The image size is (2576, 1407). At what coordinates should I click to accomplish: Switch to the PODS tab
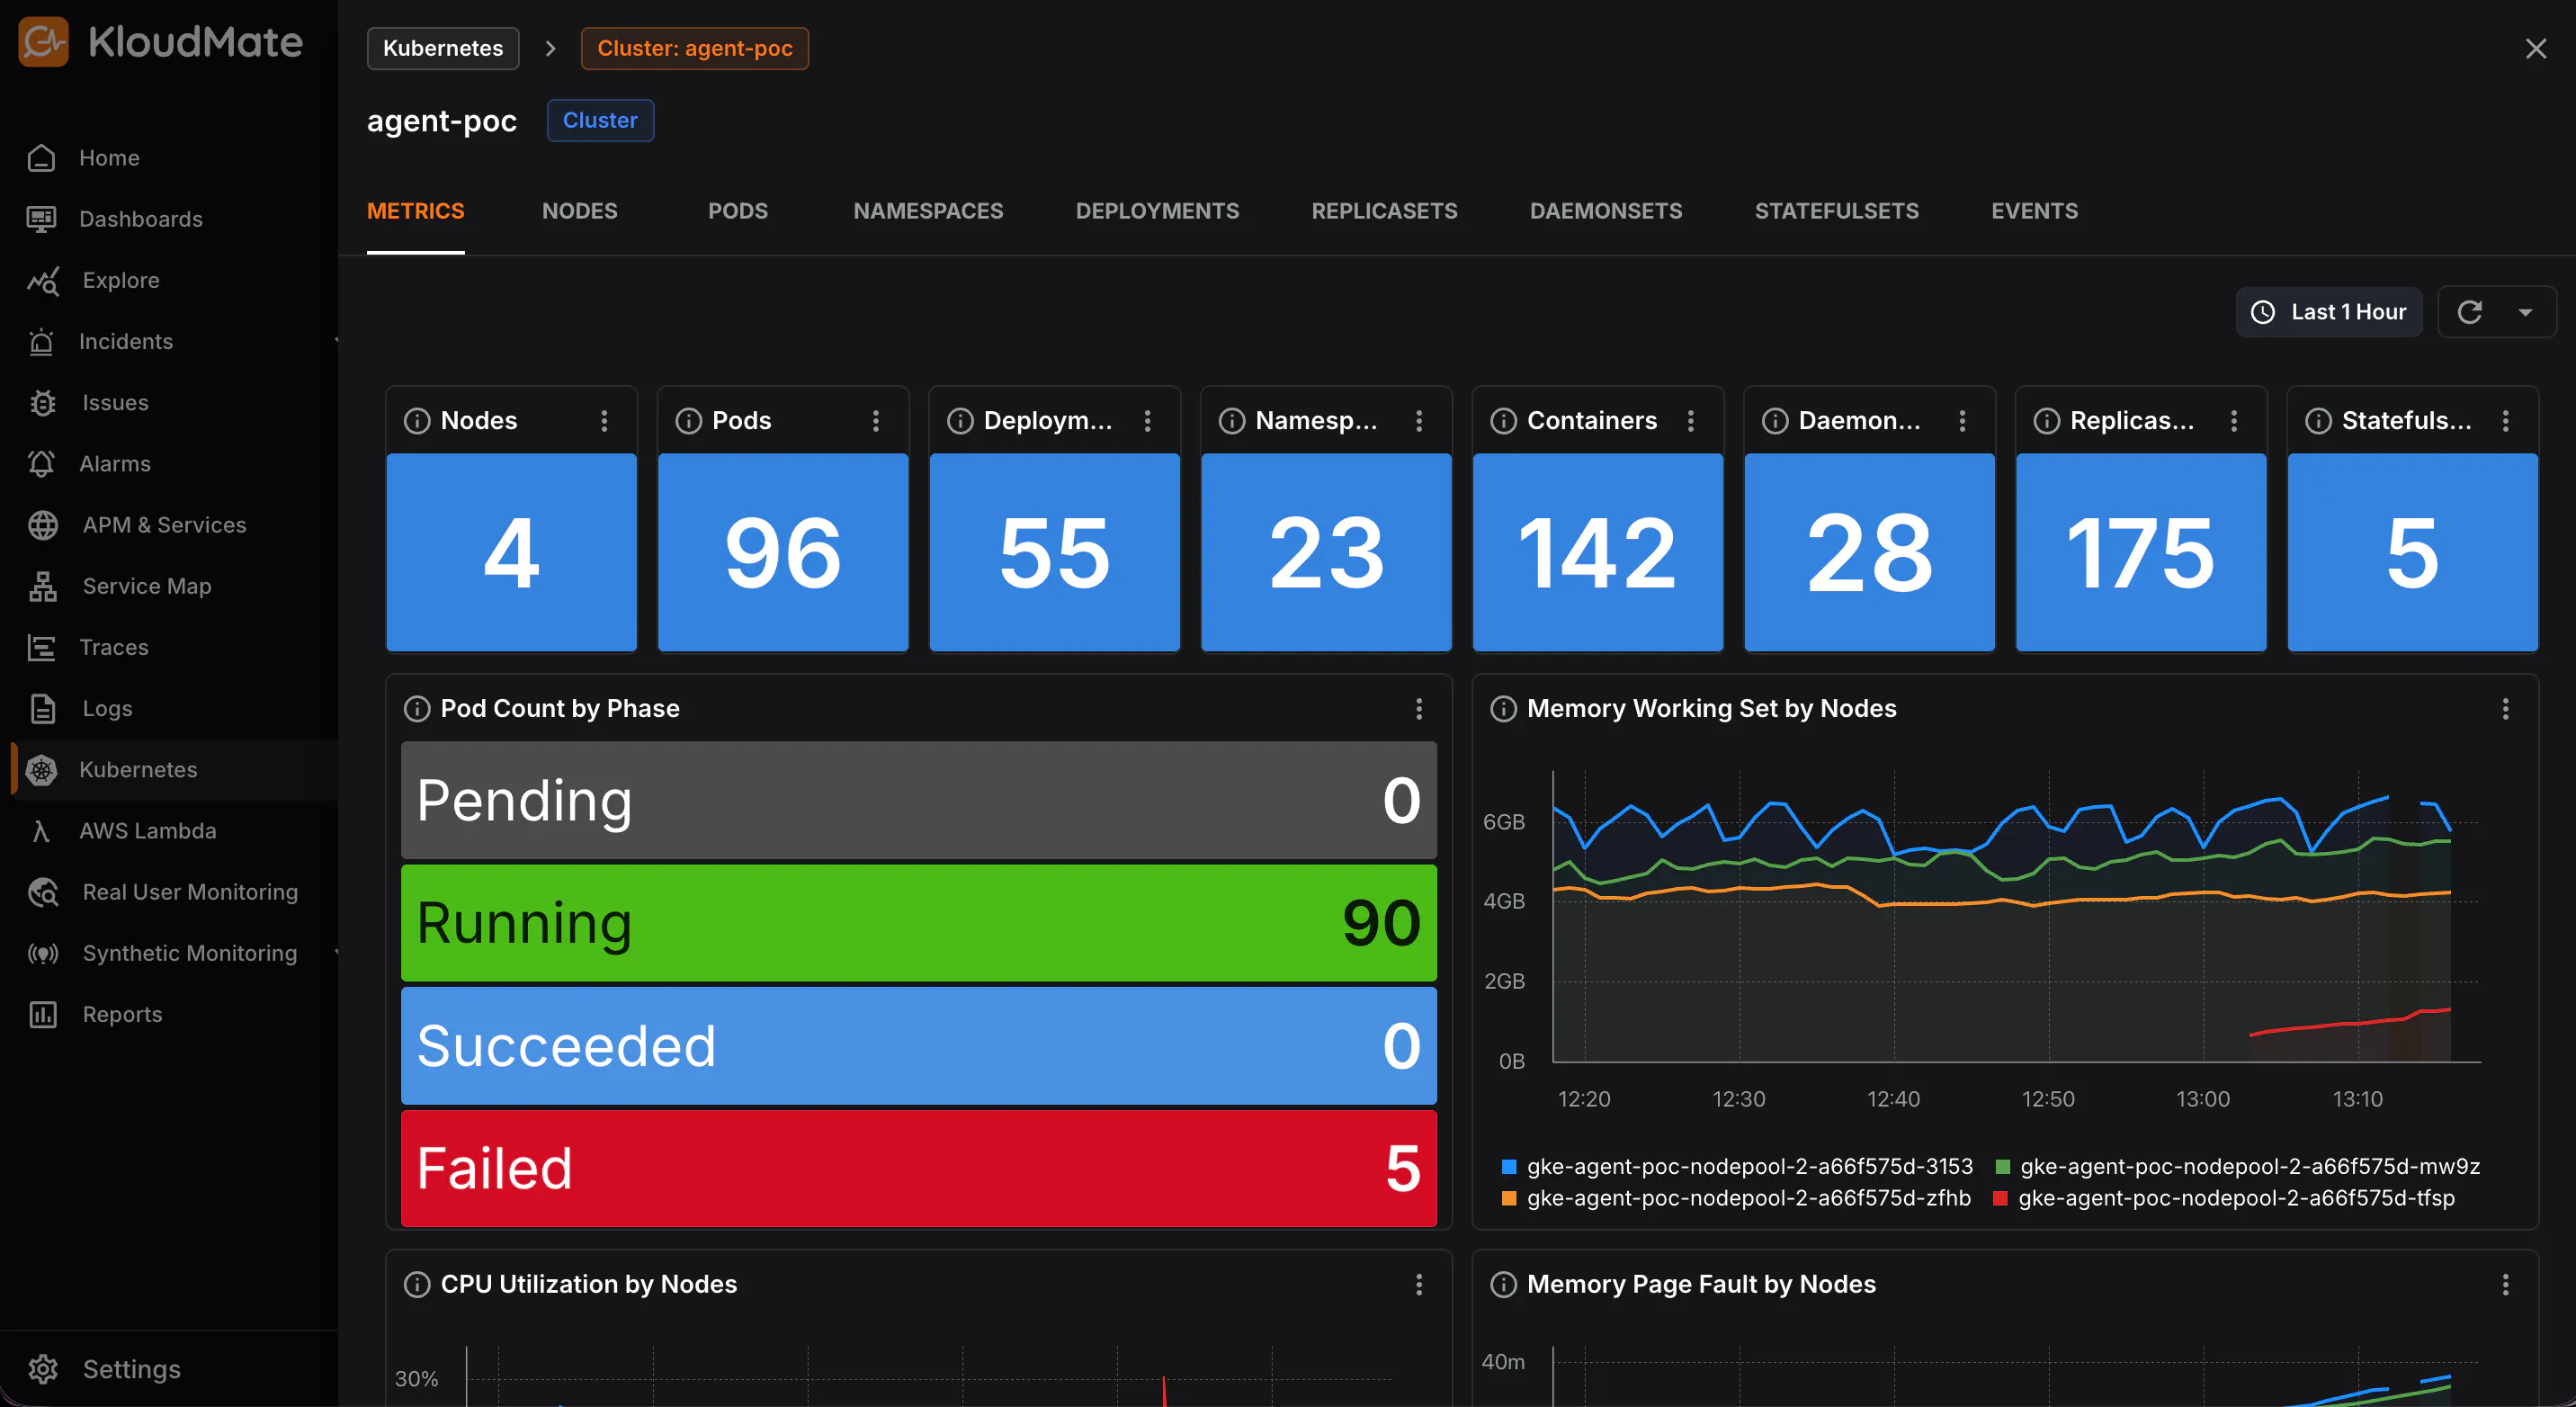(738, 211)
